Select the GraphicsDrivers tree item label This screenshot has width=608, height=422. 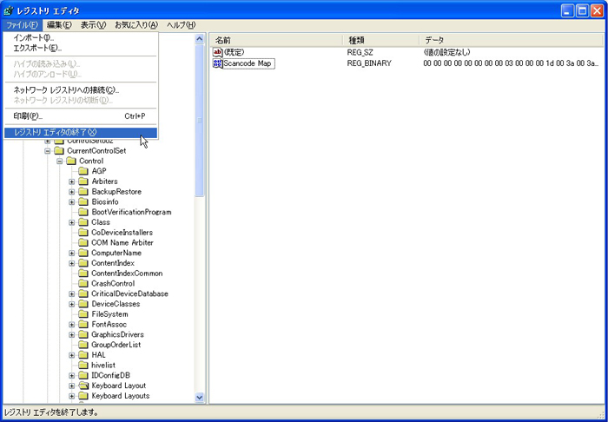(x=117, y=334)
